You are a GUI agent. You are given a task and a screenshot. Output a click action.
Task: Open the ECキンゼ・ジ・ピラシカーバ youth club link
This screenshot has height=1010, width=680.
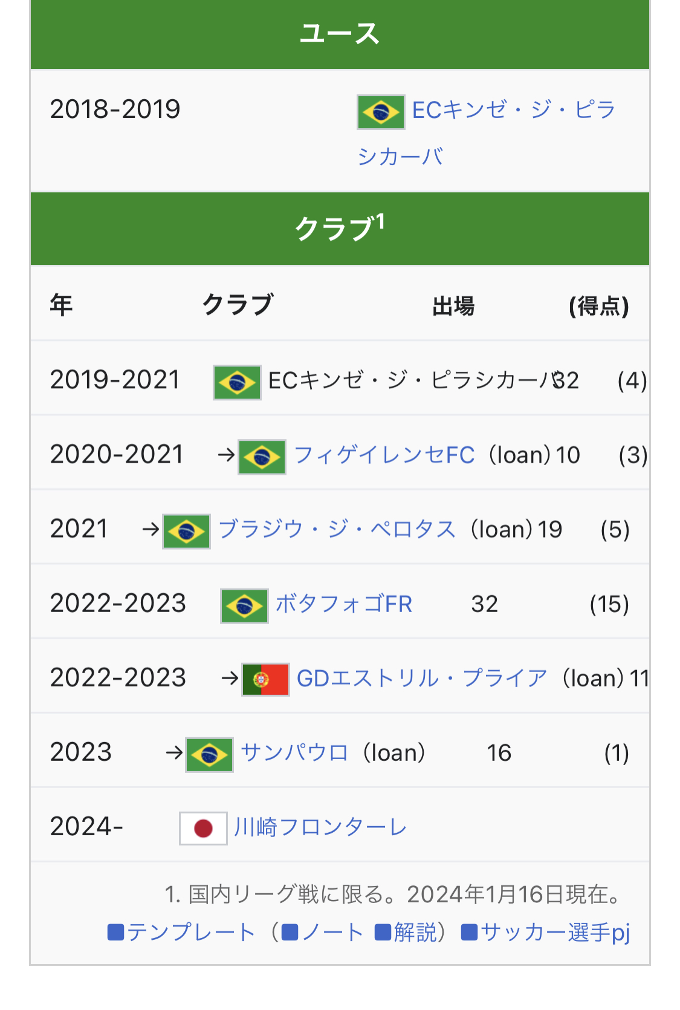pyautogui.click(x=487, y=132)
